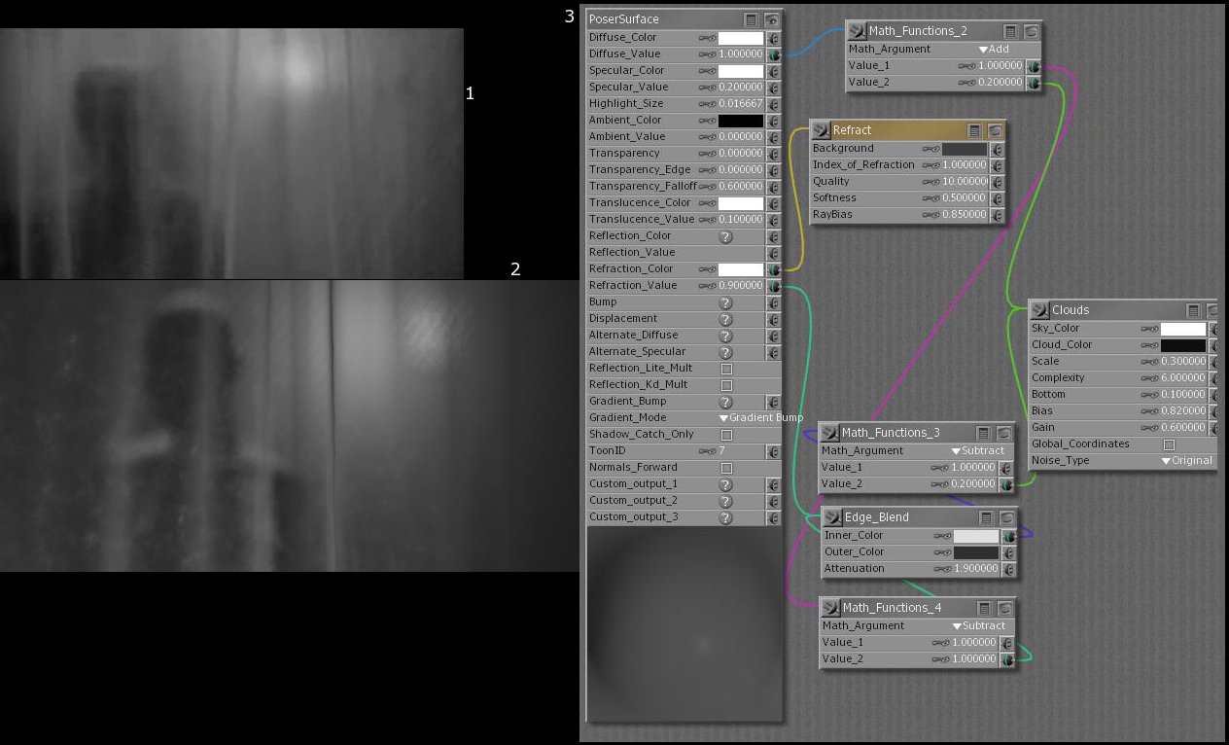
Task: Click the Edge_Blend Attenuation value 1.900000
Action: pos(976,569)
